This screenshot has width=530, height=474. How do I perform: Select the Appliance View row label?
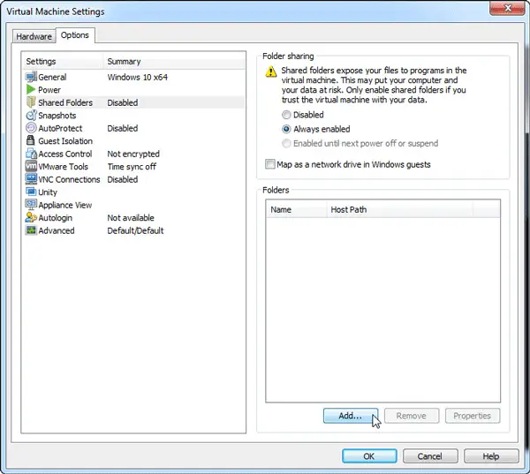click(64, 205)
